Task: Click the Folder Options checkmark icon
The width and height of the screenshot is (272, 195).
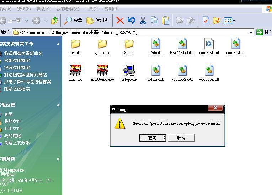Action: click(217, 21)
